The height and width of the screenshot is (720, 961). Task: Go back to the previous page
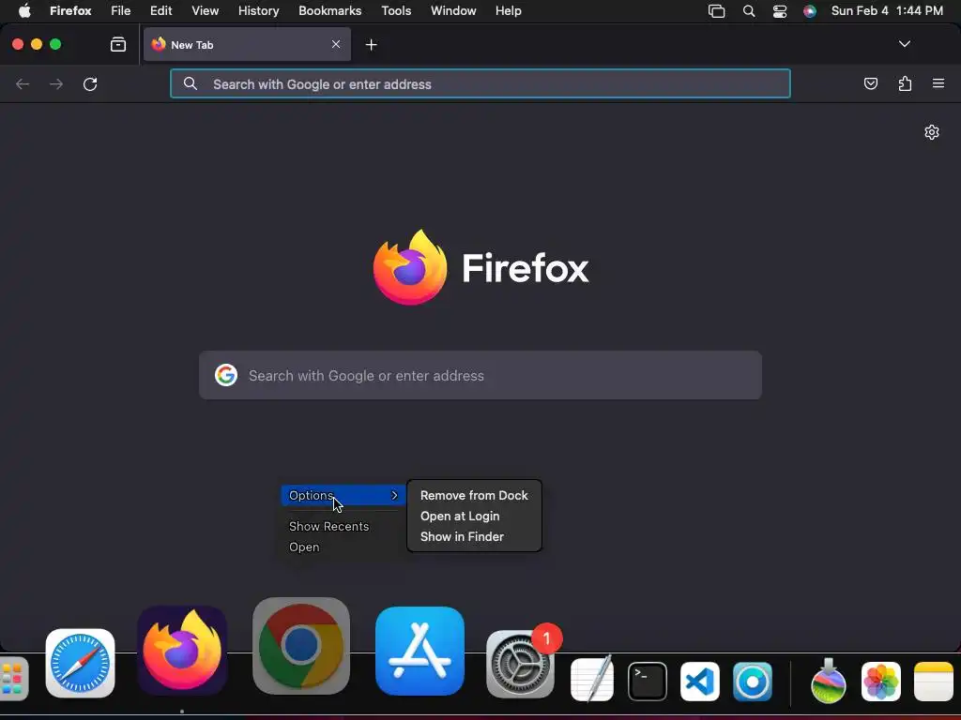point(23,83)
